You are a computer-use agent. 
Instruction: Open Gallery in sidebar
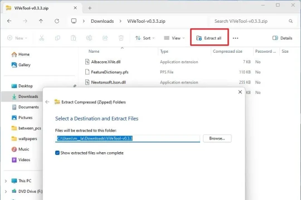(x=21, y=65)
